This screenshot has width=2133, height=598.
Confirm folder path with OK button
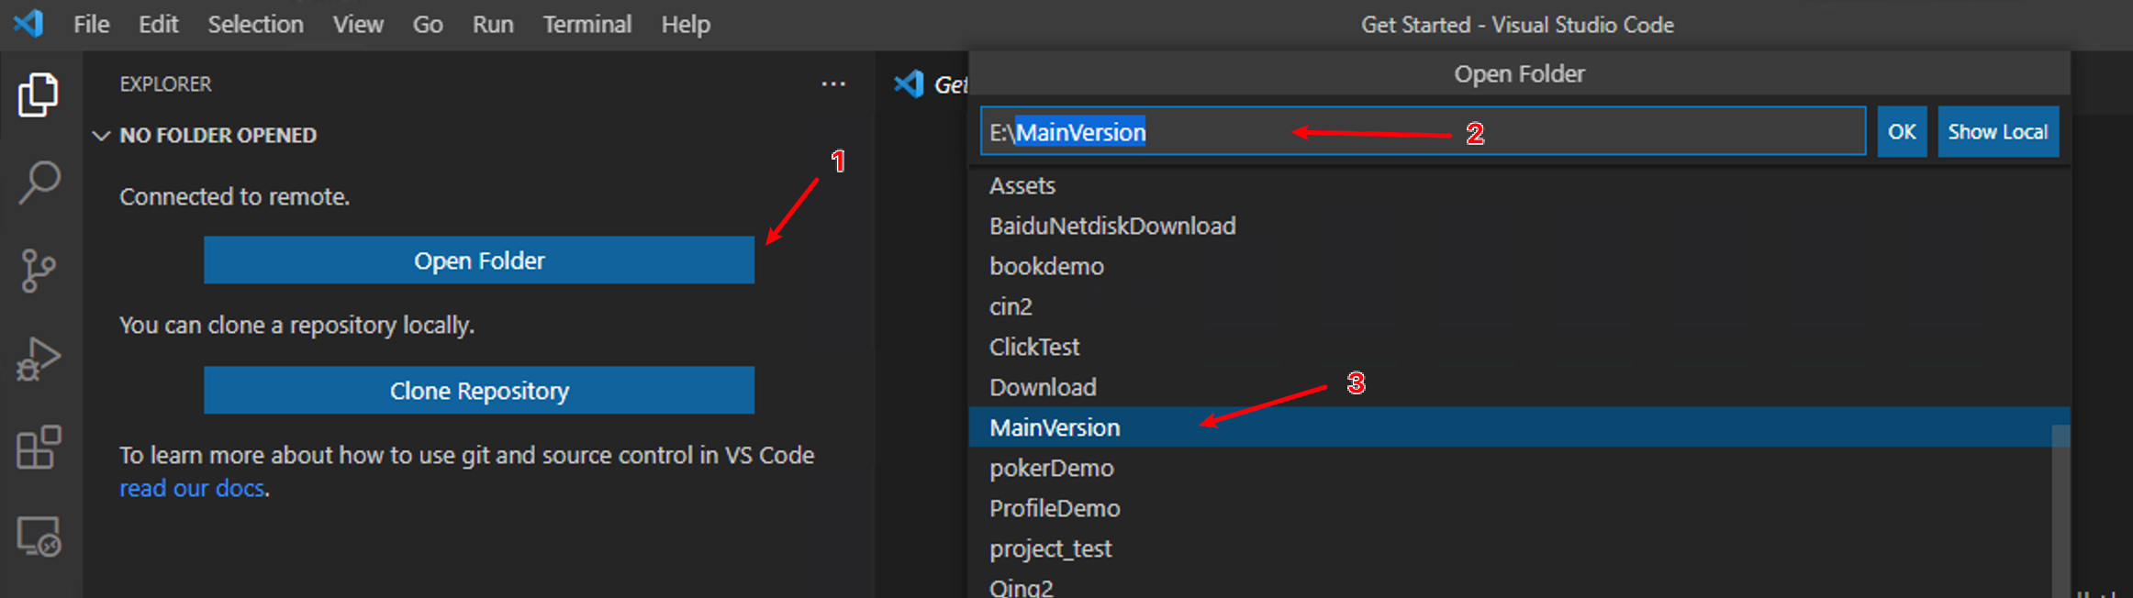click(1902, 132)
